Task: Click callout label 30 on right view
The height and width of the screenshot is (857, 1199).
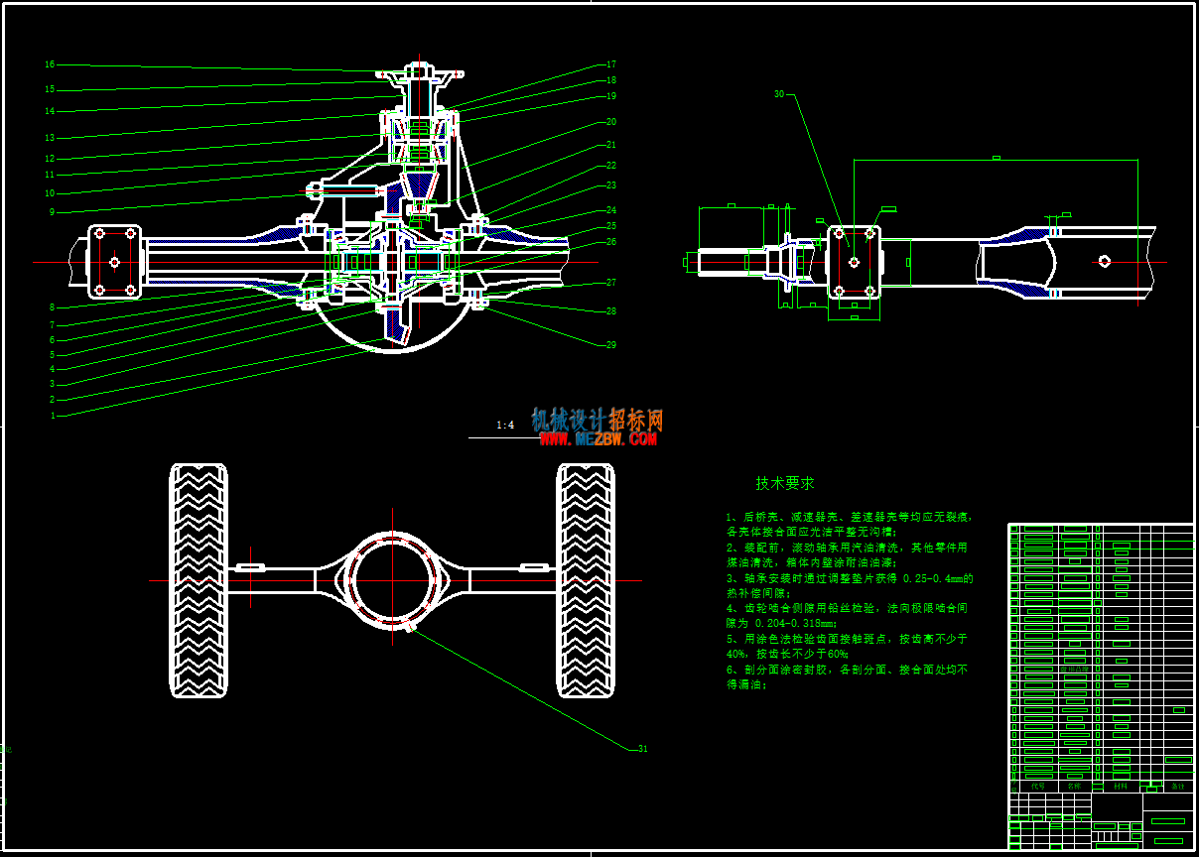Action: click(779, 94)
